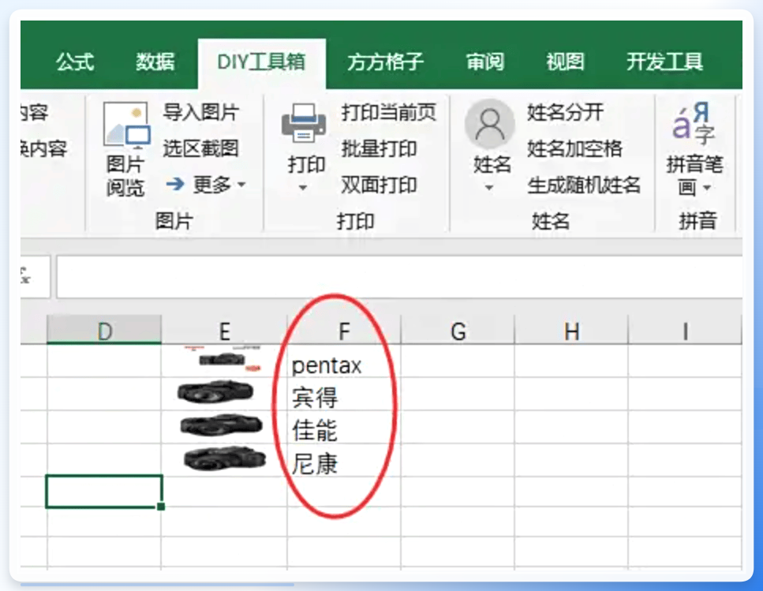Expand the 更多 dropdown in 图片 group
The width and height of the screenshot is (763, 591).
[219, 185]
